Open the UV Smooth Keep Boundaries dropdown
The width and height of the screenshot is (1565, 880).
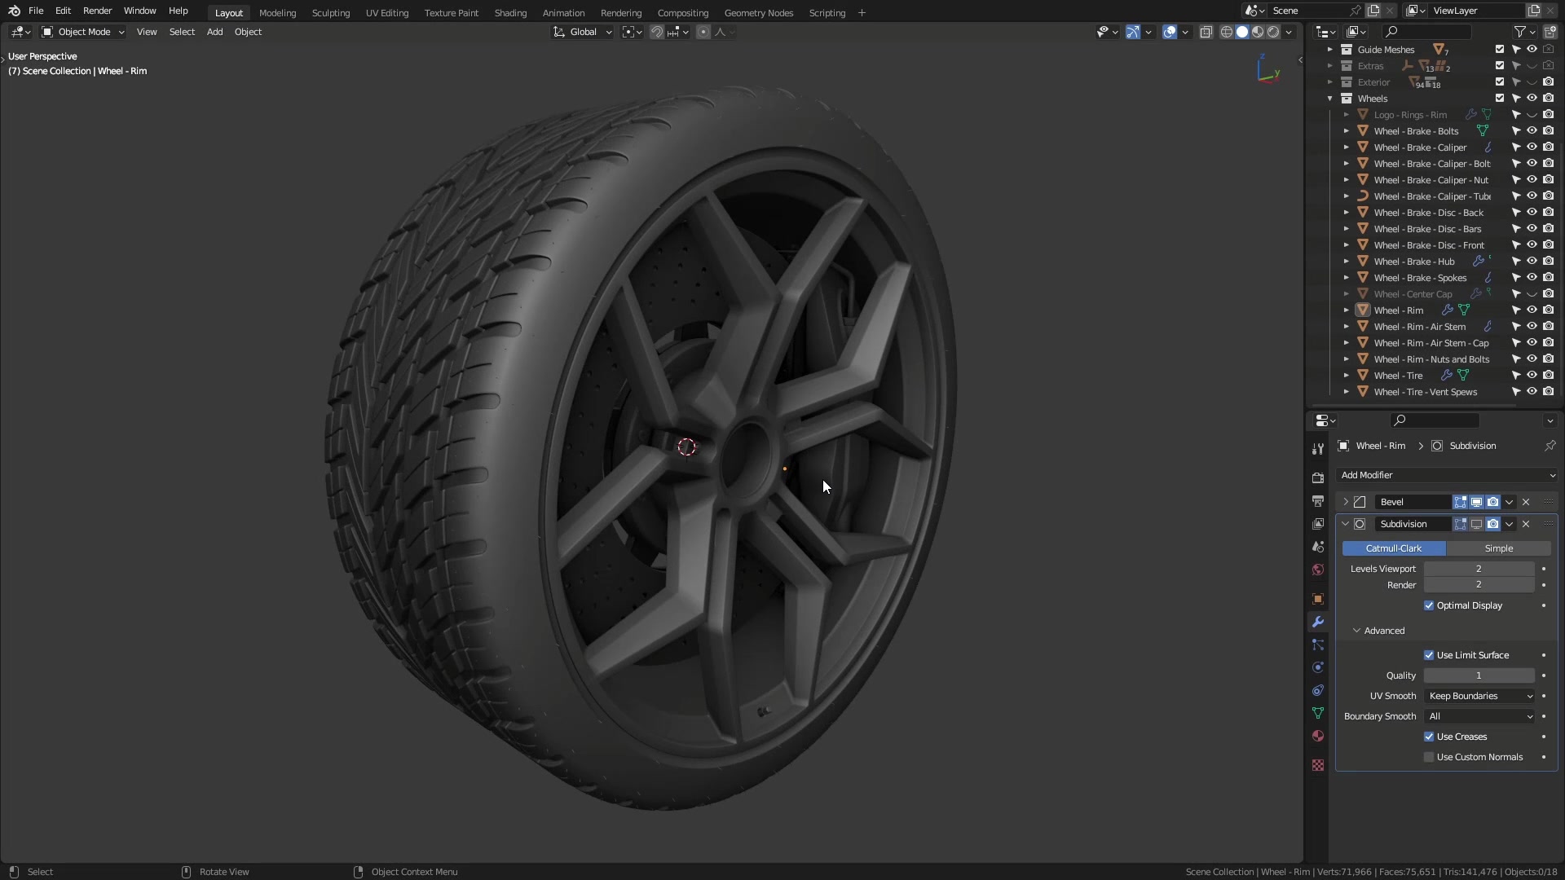[1480, 696]
